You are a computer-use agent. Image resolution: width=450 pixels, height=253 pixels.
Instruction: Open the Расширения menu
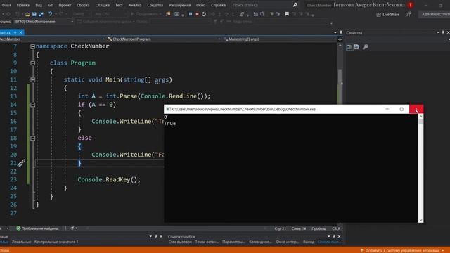[x=180, y=5]
